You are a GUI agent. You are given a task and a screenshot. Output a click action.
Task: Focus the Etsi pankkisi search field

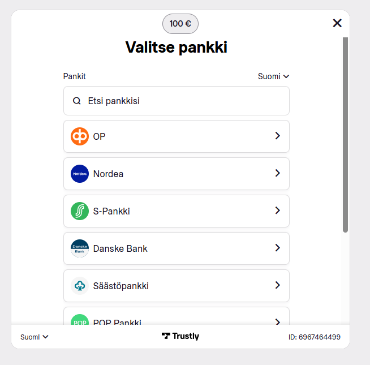181,101
